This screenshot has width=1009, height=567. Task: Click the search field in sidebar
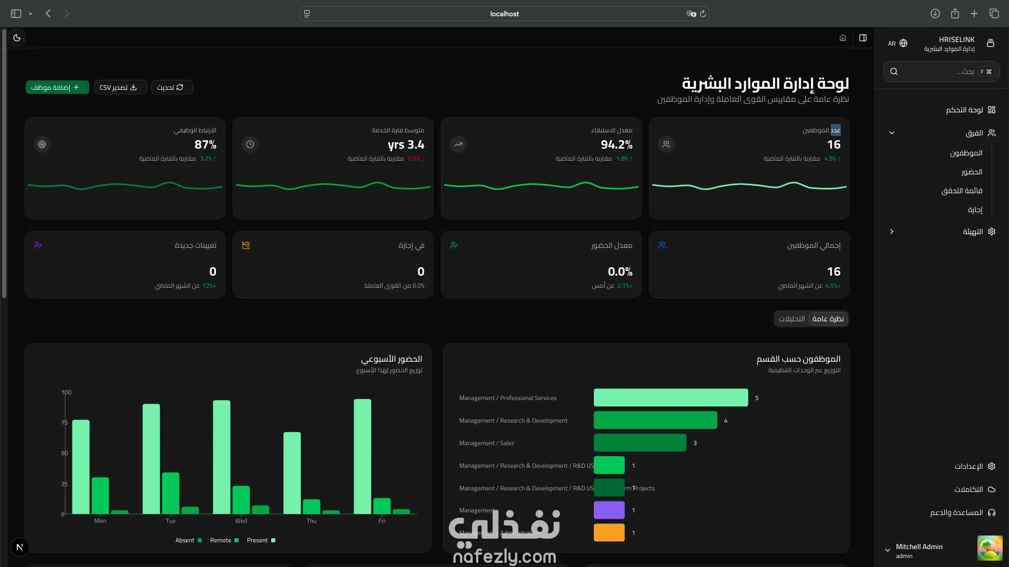click(x=942, y=71)
